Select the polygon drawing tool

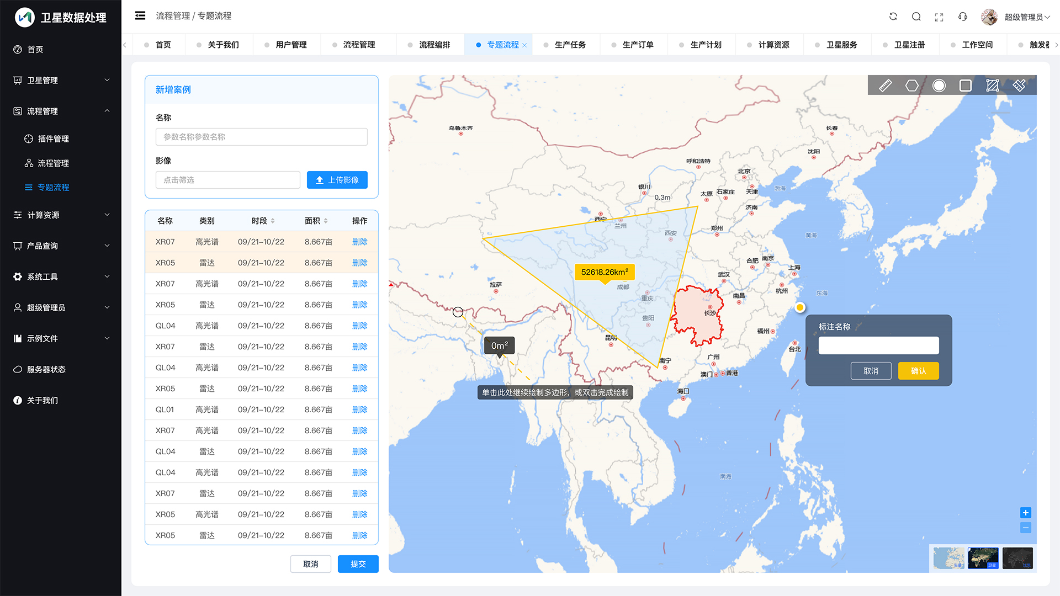coord(912,86)
